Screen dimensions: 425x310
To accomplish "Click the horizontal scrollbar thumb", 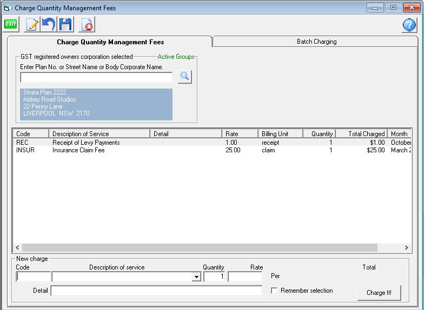I will click(200, 247).
